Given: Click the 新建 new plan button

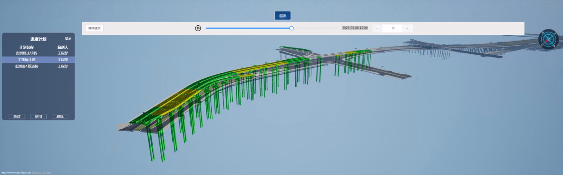Looking at the screenshot, I should tap(17, 117).
